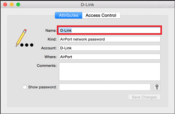Switch to the Attributes tab
The image size is (175, 114).
click(68, 15)
